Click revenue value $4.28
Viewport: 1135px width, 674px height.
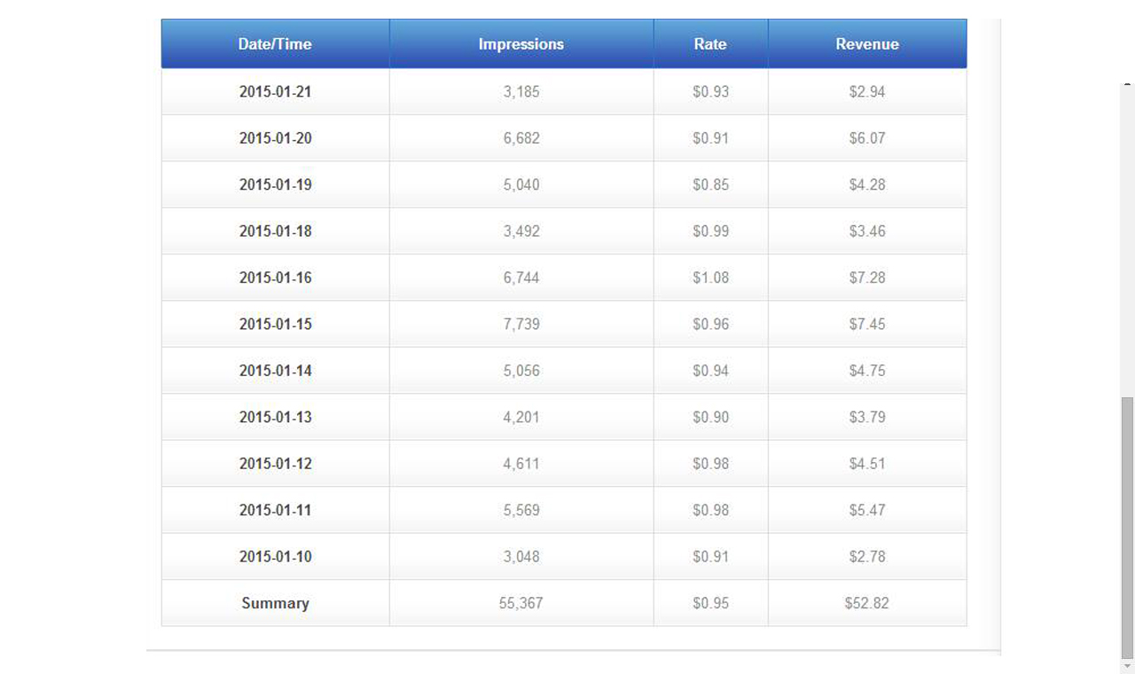pos(867,184)
